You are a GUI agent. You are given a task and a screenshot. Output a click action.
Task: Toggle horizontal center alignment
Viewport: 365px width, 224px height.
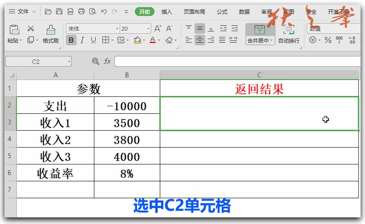(x=200, y=40)
